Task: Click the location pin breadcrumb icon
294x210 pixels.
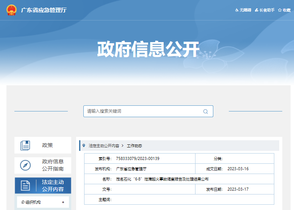Action: (x=84, y=146)
